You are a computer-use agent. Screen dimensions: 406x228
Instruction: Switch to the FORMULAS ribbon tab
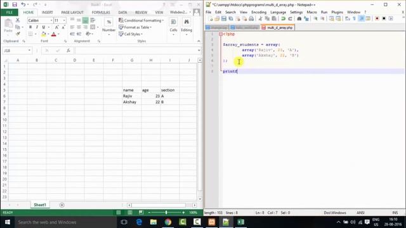[101, 12]
